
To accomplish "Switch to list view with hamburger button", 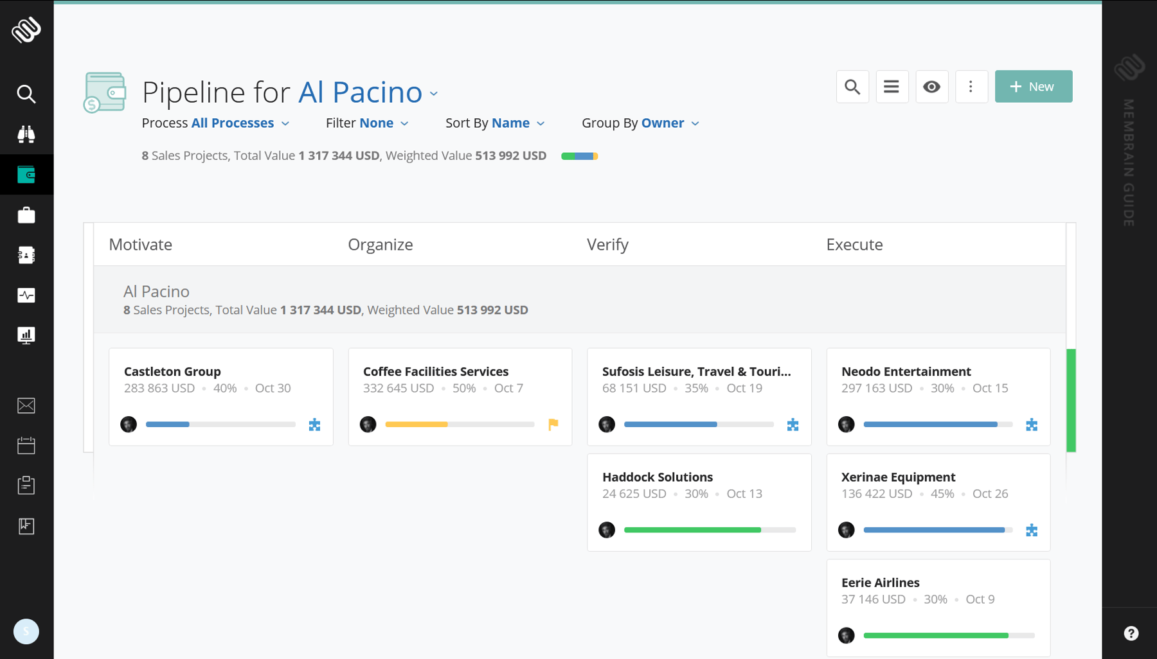I will point(892,87).
